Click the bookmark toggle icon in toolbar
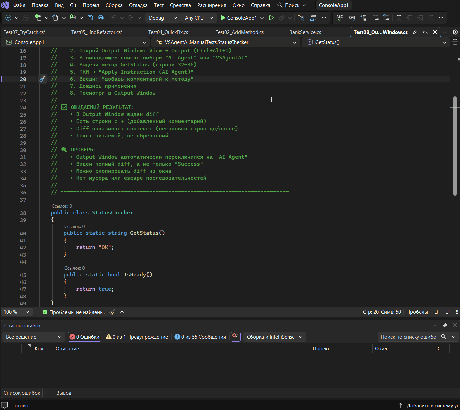Screen dimensions: 460x410 399,18
